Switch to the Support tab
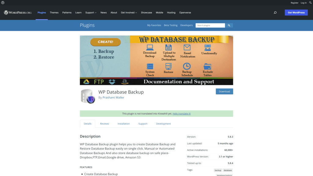 click(x=143, y=124)
